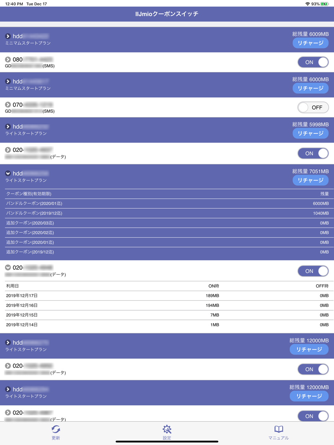The image size is (334, 445).
Task: Toggle ON switch for 020 line with usage table
Action: tap(313, 271)
